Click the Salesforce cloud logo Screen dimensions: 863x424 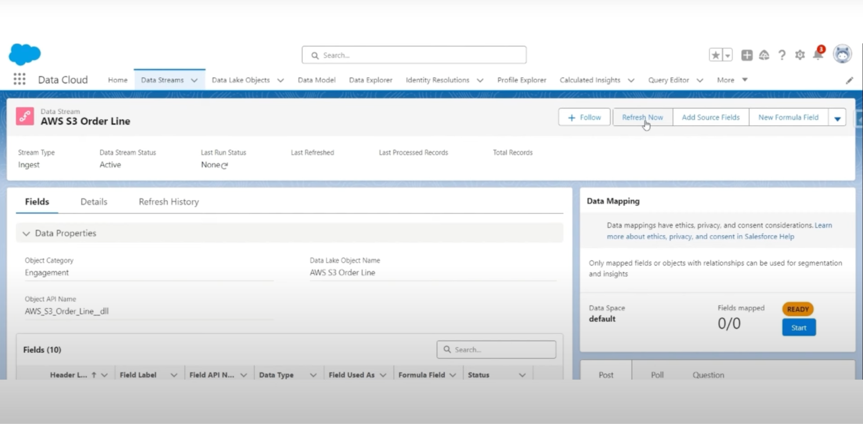point(24,54)
